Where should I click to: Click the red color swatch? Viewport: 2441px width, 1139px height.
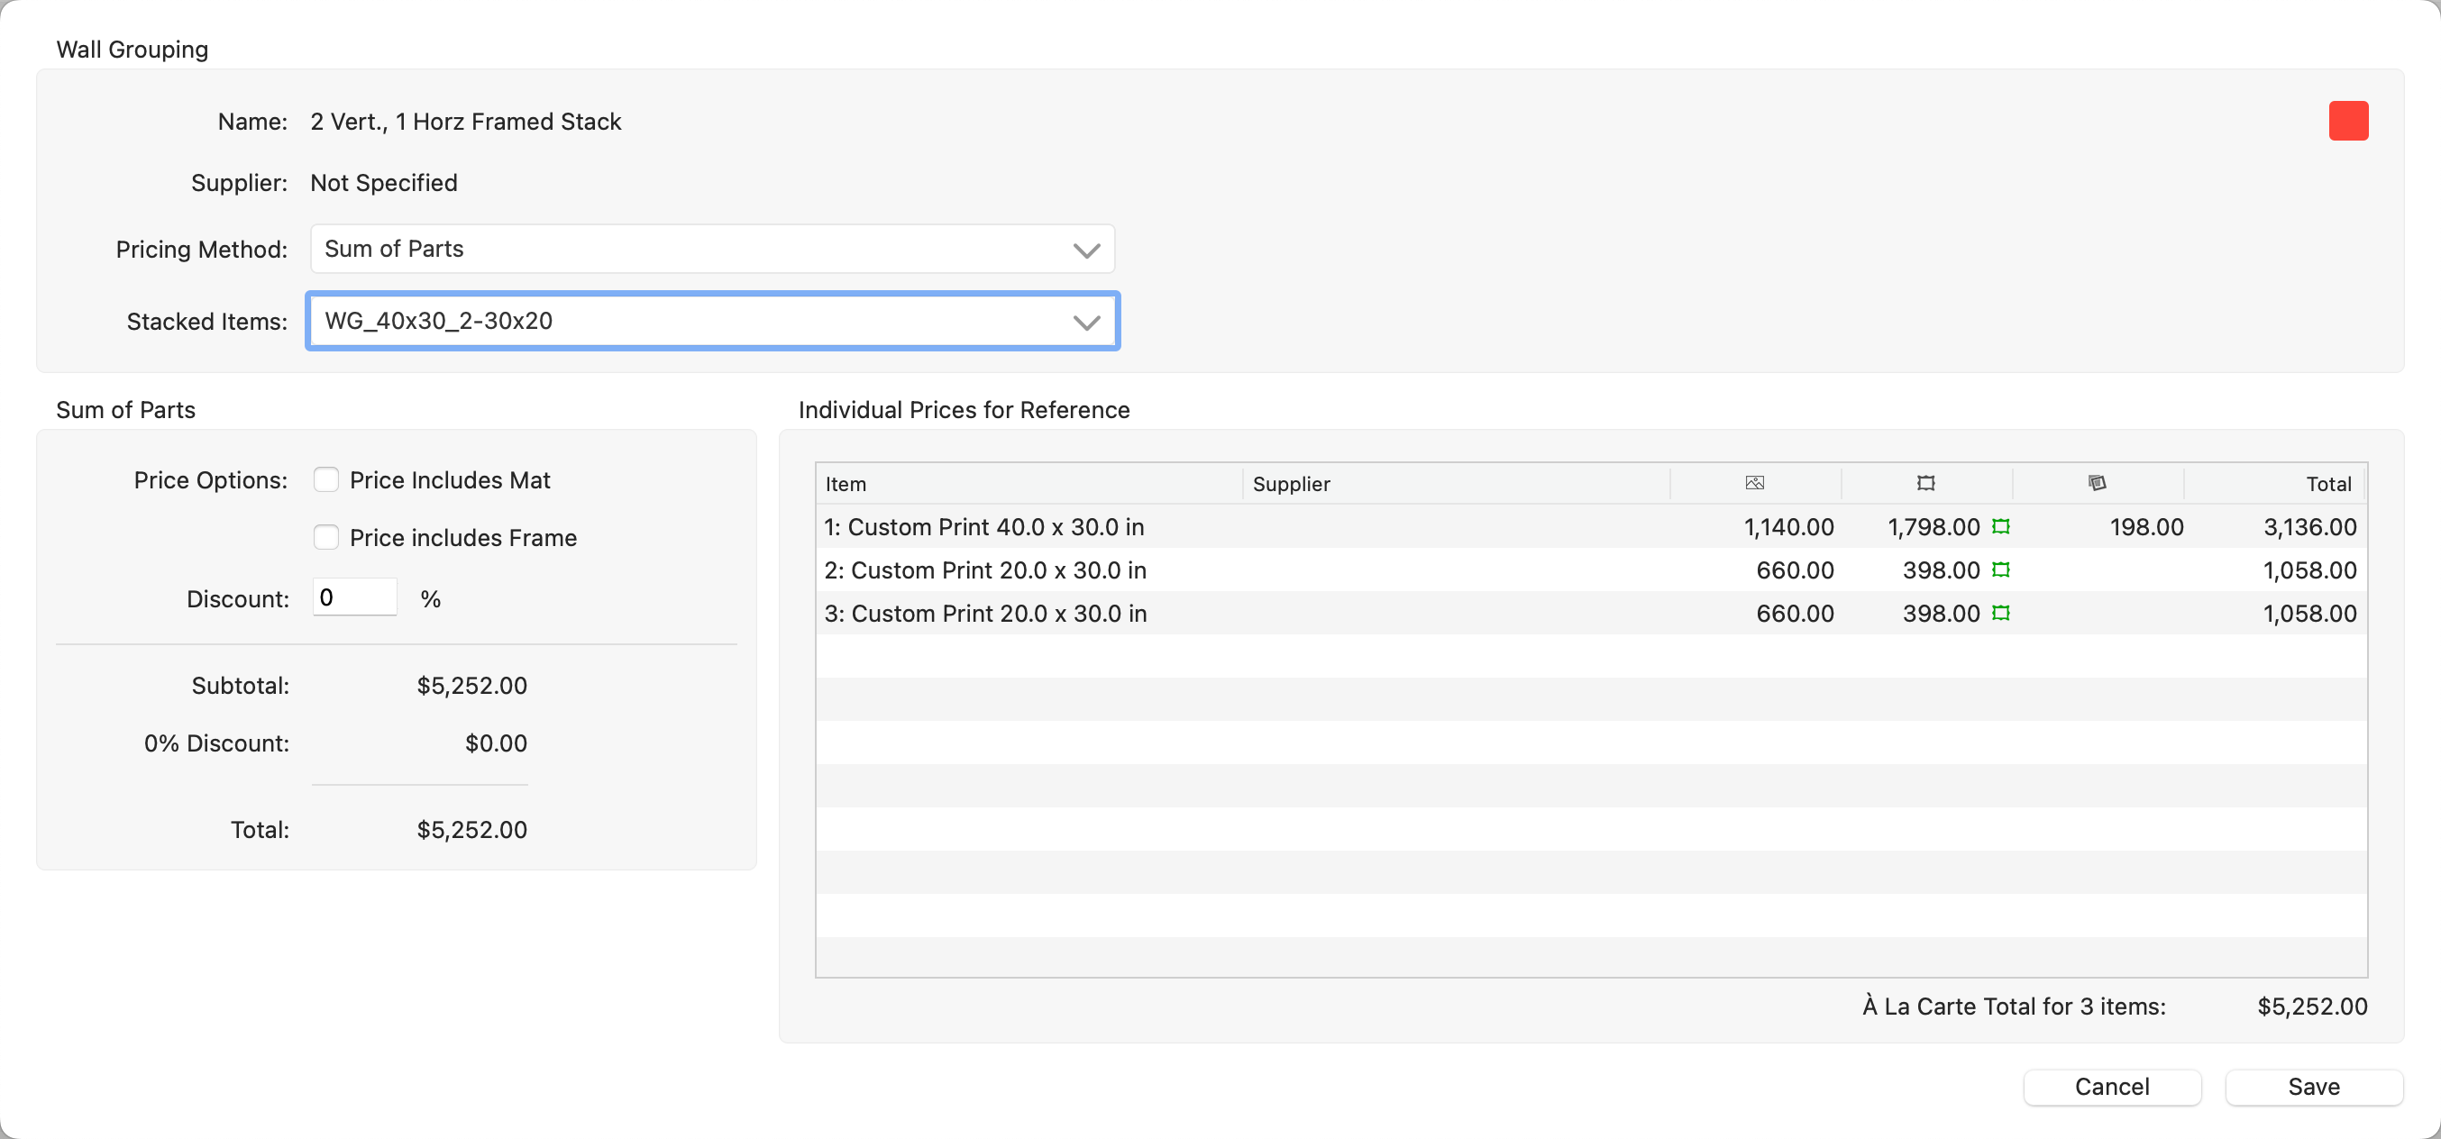tap(2348, 122)
